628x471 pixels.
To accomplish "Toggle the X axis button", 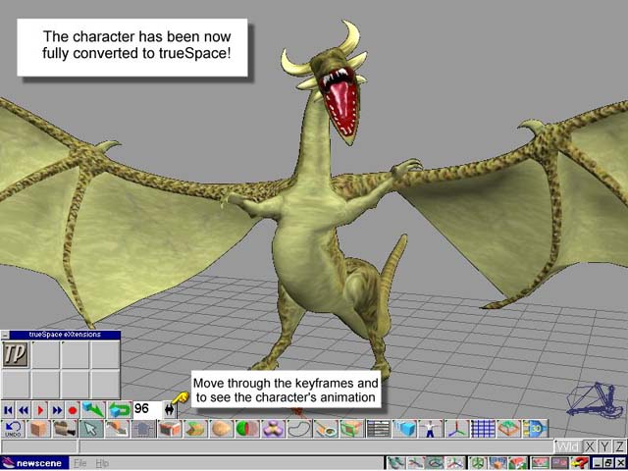I will coord(590,446).
